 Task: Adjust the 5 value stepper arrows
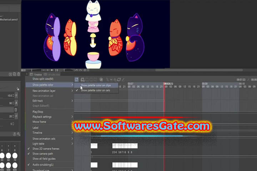tap(13, 124)
